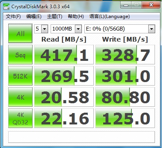Click the 4K QD32 read result 22.16
Screen dimensions: 162x148
point(64,118)
